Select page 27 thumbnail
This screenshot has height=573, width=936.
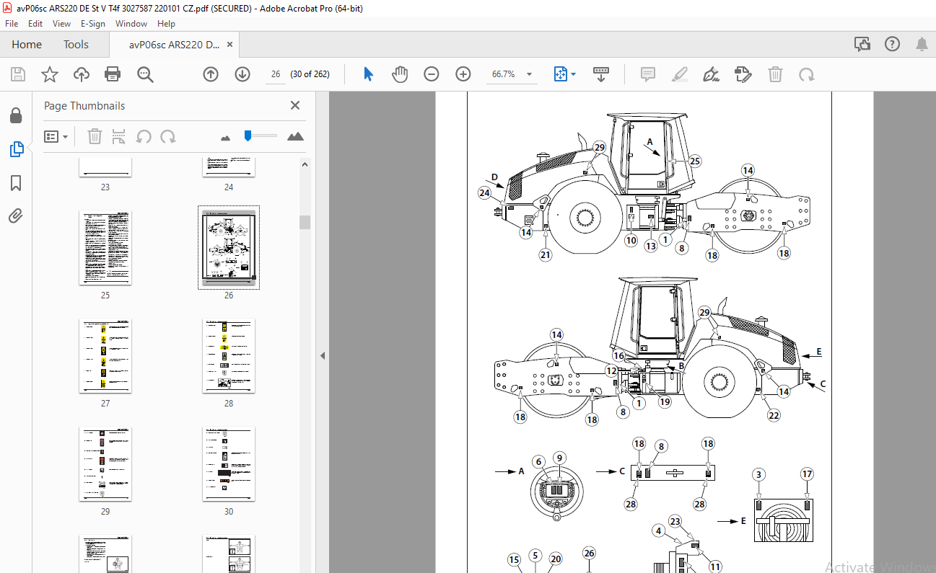click(105, 356)
